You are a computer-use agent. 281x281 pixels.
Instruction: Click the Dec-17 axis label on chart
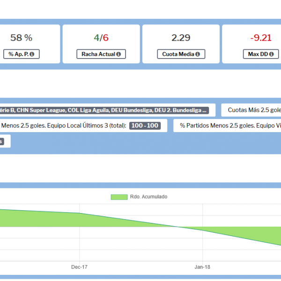[80, 266]
